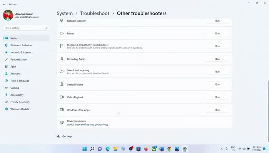Click the alex_djcool@yahoo.co.in email text
Viewport: 269px width, 153px height.
[27, 17]
